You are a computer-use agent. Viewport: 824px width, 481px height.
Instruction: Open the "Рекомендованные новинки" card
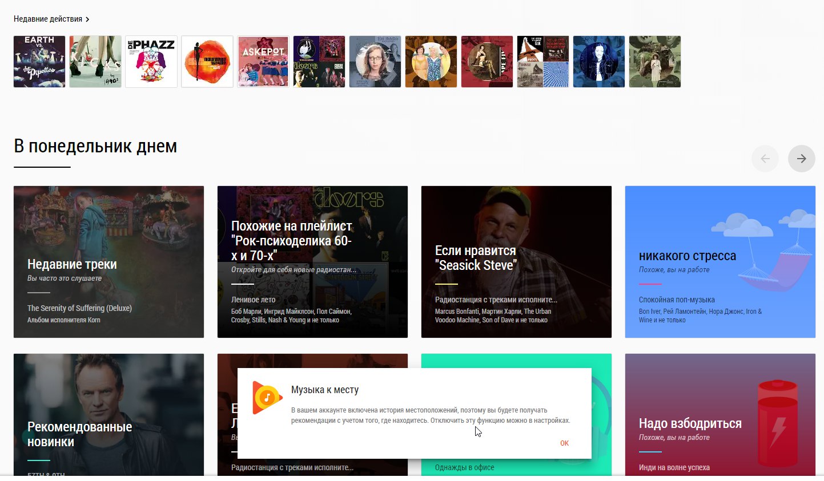[108, 415]
